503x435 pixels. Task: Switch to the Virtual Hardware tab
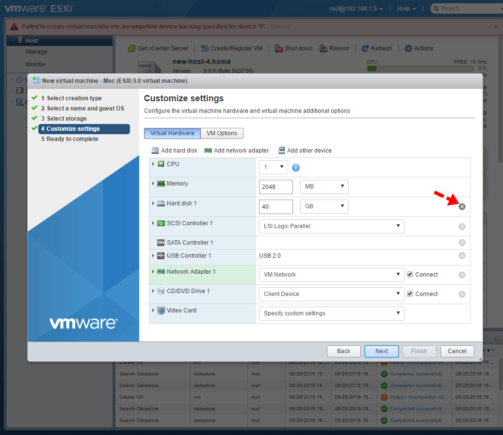coord(172,133)
